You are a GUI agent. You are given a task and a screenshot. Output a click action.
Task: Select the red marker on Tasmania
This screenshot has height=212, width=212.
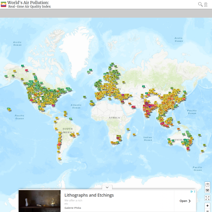[x=188, y=148]
